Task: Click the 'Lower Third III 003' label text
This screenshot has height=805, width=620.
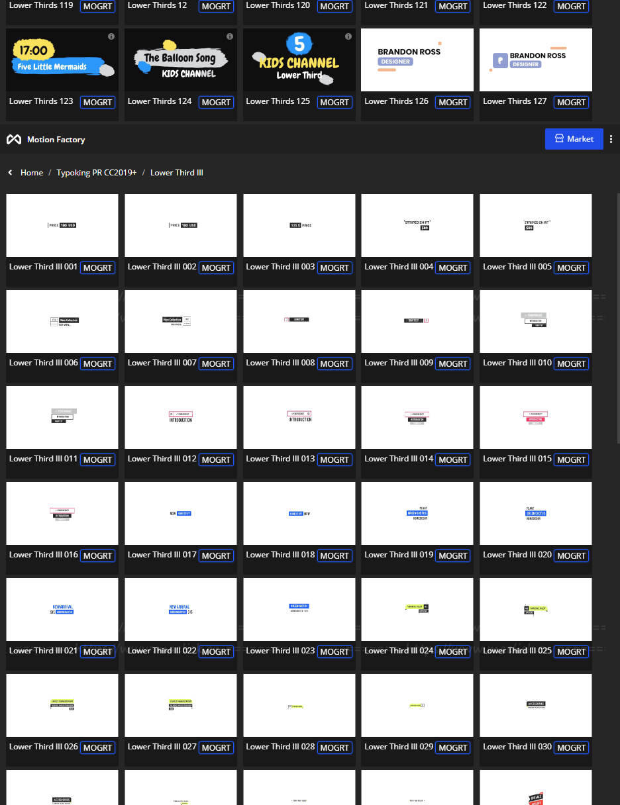Action: click(x=280, y=267)
